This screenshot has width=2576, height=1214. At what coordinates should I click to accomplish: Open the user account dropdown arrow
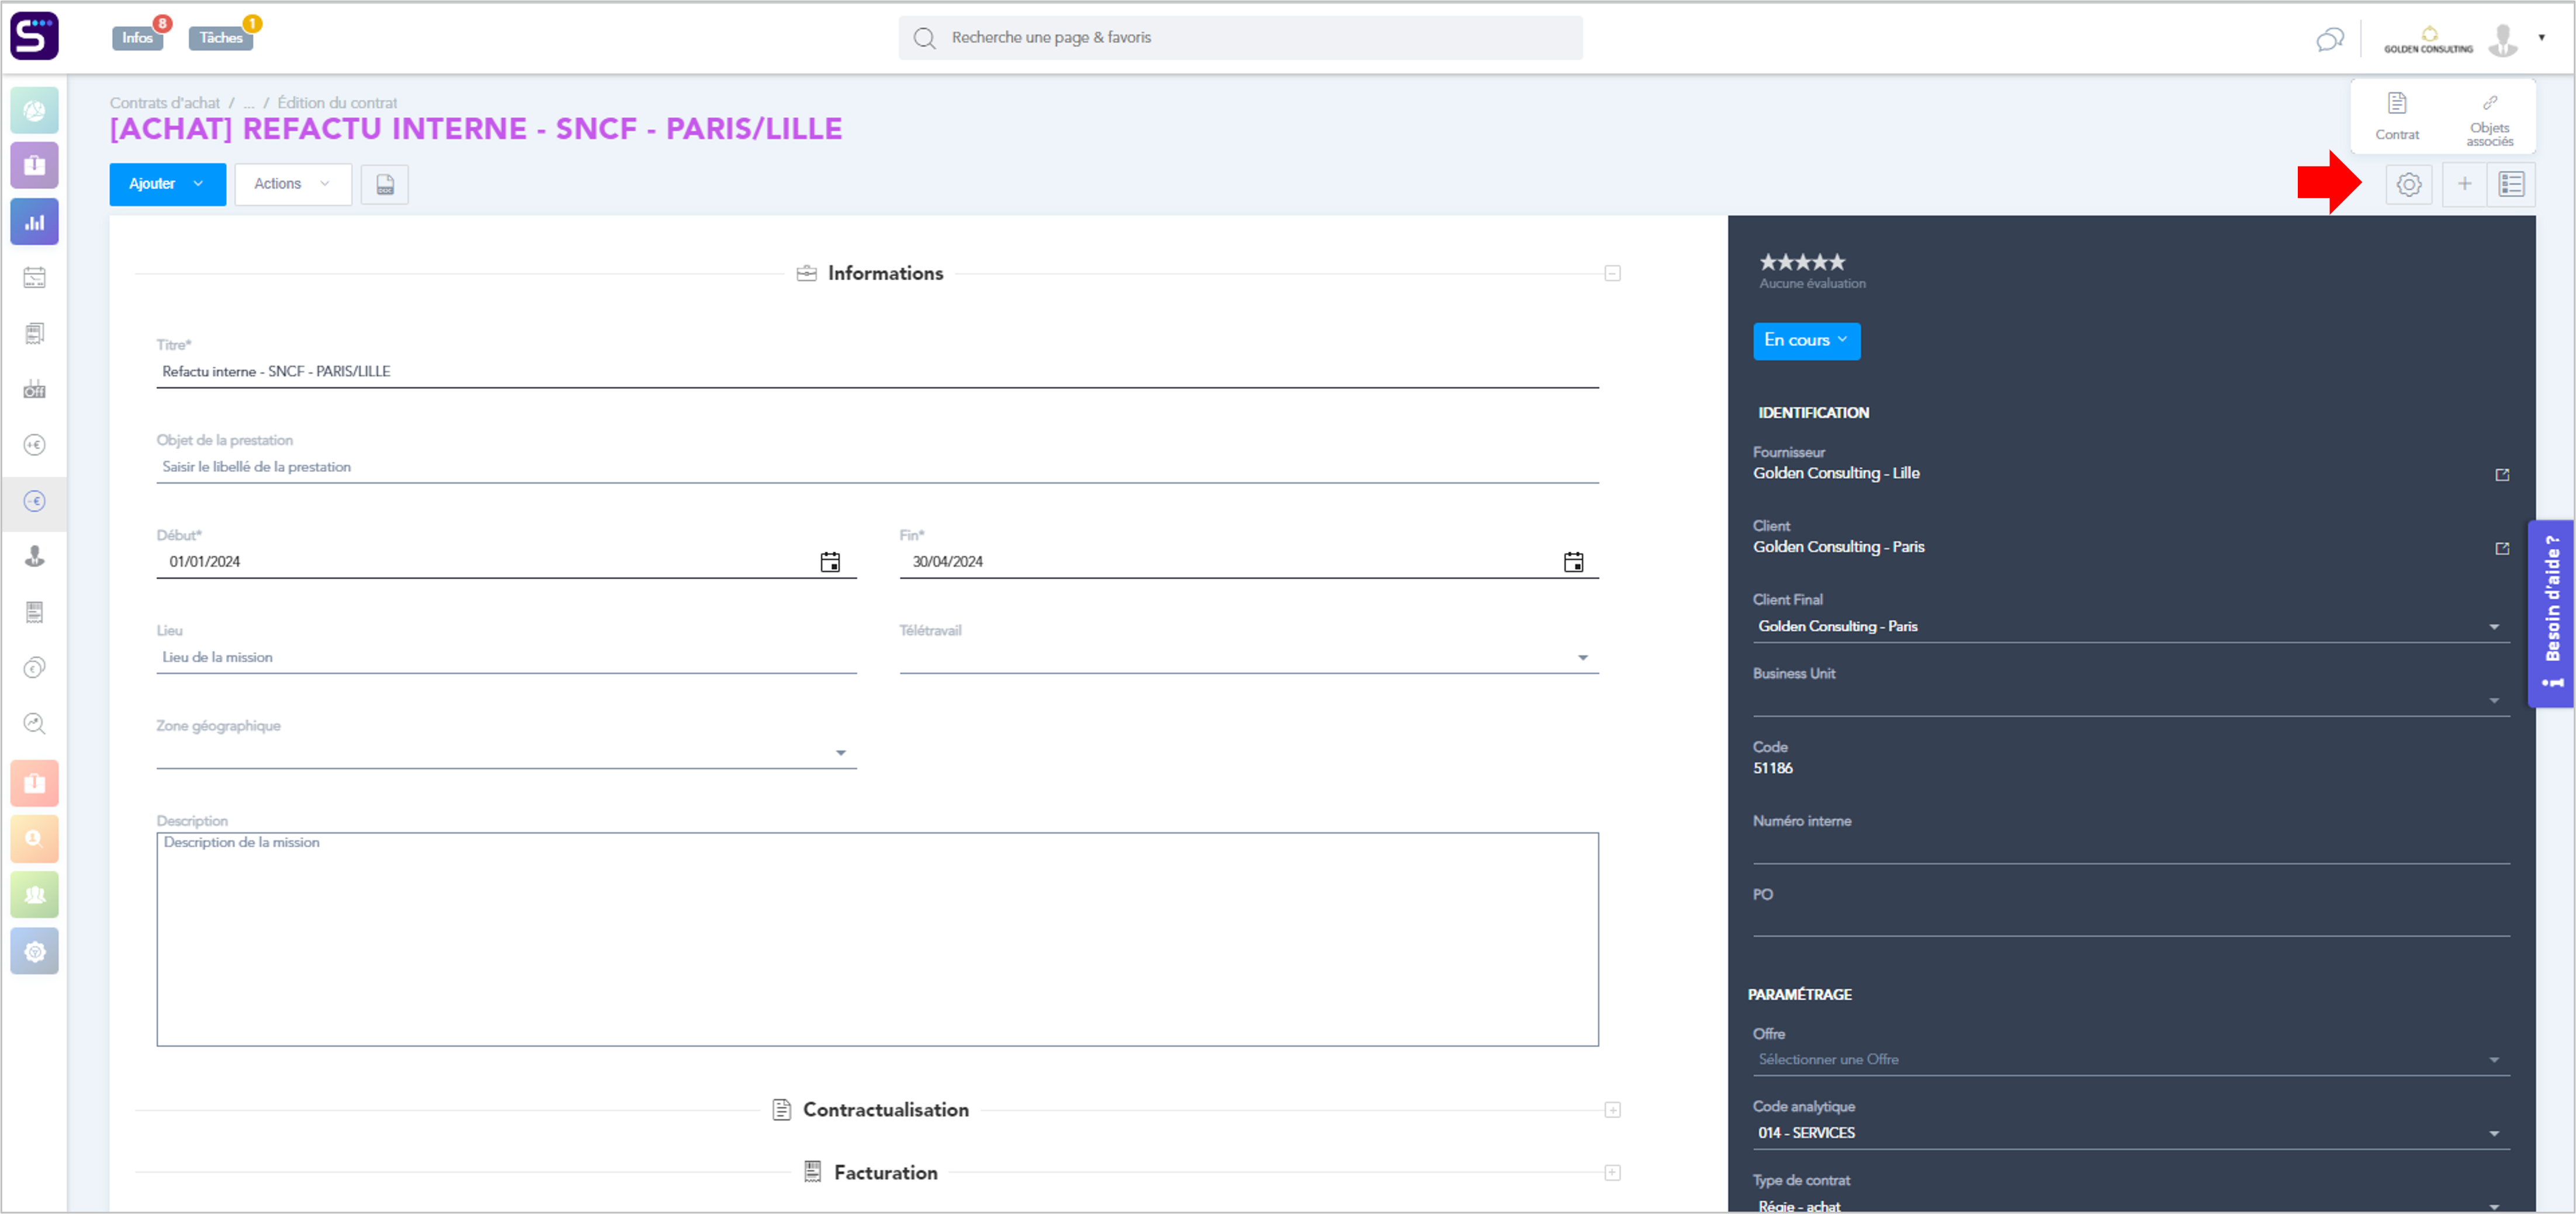[2541, 38]
